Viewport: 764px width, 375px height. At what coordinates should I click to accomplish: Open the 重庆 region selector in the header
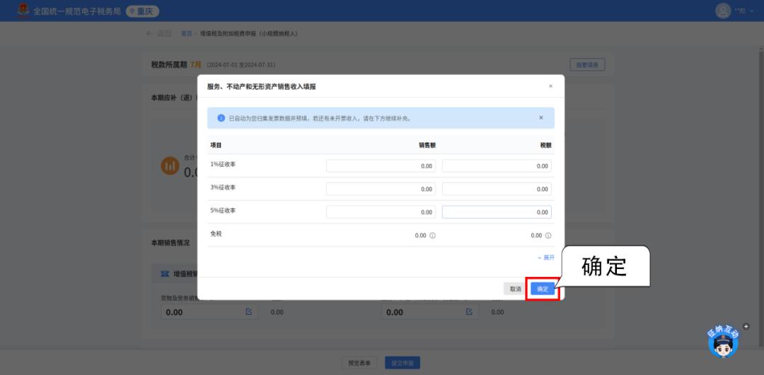(142, 11)
